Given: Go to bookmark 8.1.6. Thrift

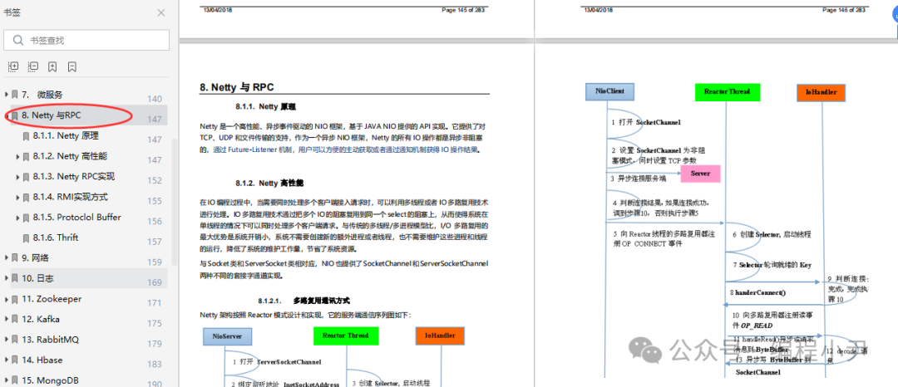Looking at the screenshot, I should 56,238.
